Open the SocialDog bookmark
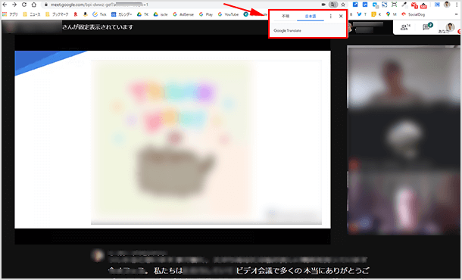The width and height of the screenshot is (462, 280). point(413,14)
